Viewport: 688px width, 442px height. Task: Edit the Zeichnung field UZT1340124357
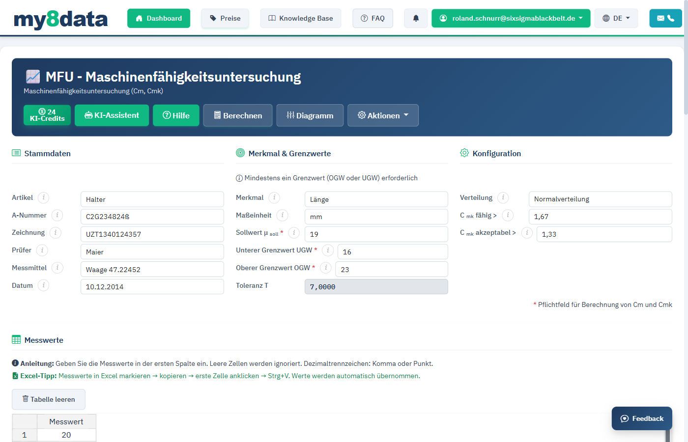[152, 234]
